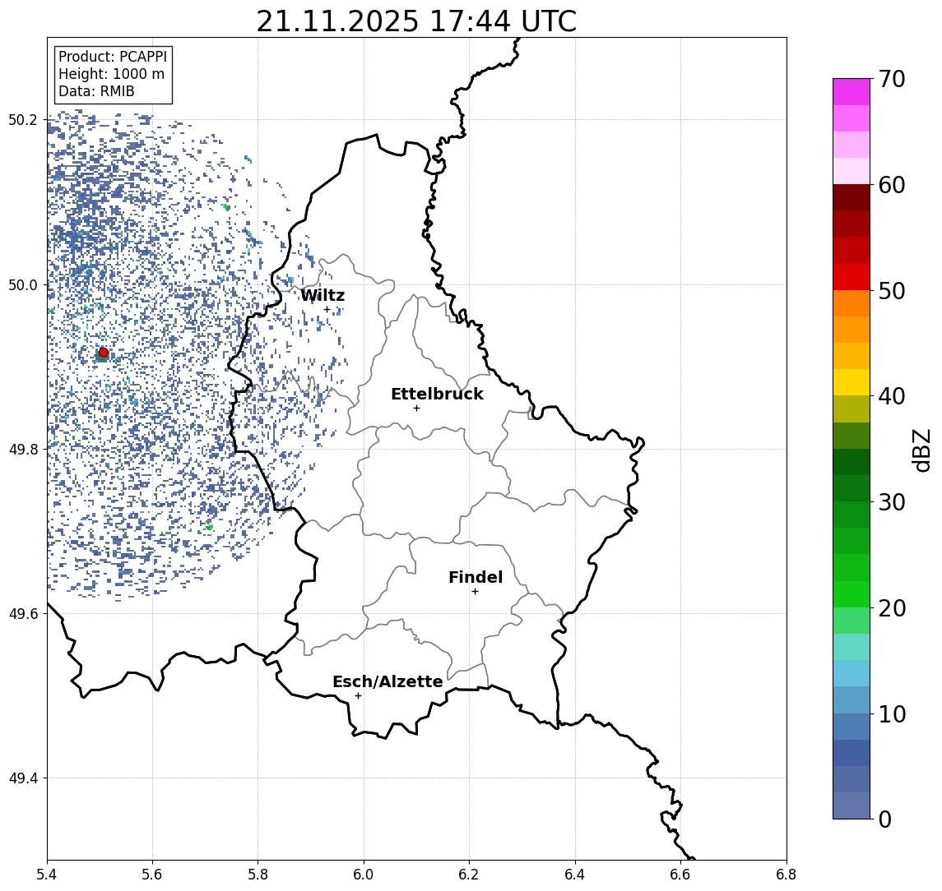Click the 6.6 longitude tick label
The height and width of the screenshot is (891, 942).
coord(681,875)
